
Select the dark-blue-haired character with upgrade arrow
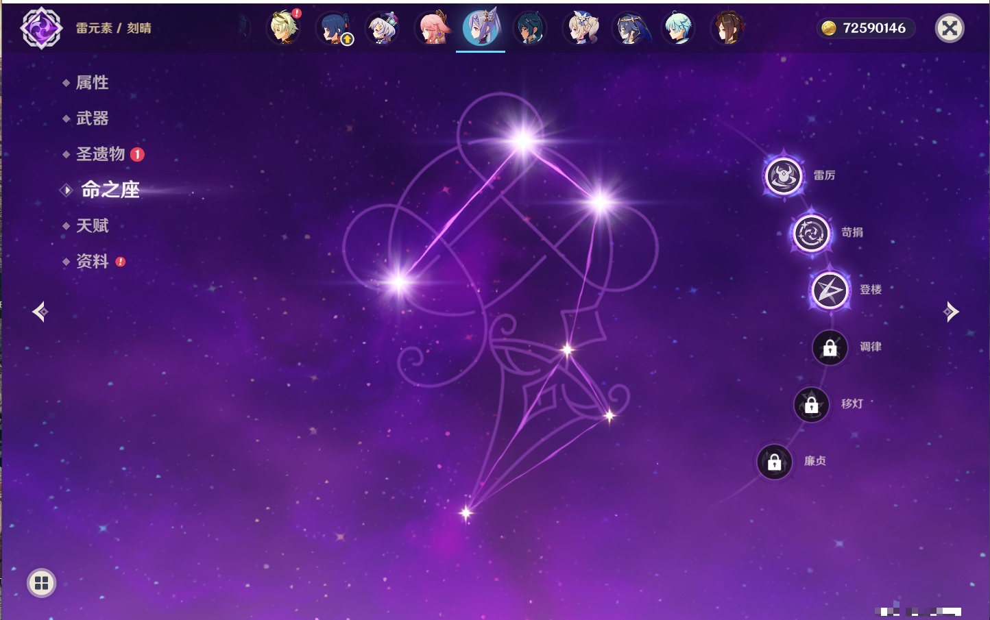[333, 29]
